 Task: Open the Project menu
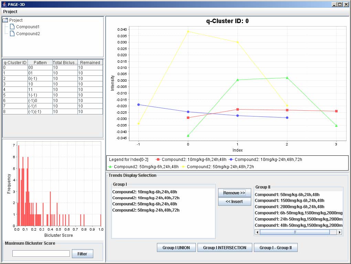click(10, 12)
